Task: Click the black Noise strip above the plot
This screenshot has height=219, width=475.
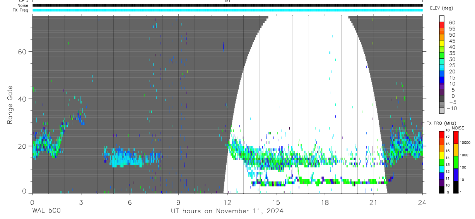Action: tap(227, 5)
